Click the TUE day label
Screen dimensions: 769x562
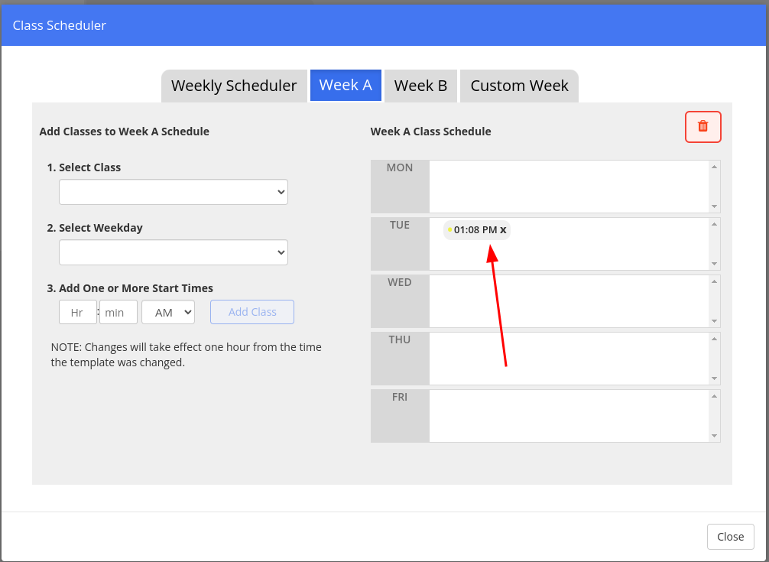point(400,225)
